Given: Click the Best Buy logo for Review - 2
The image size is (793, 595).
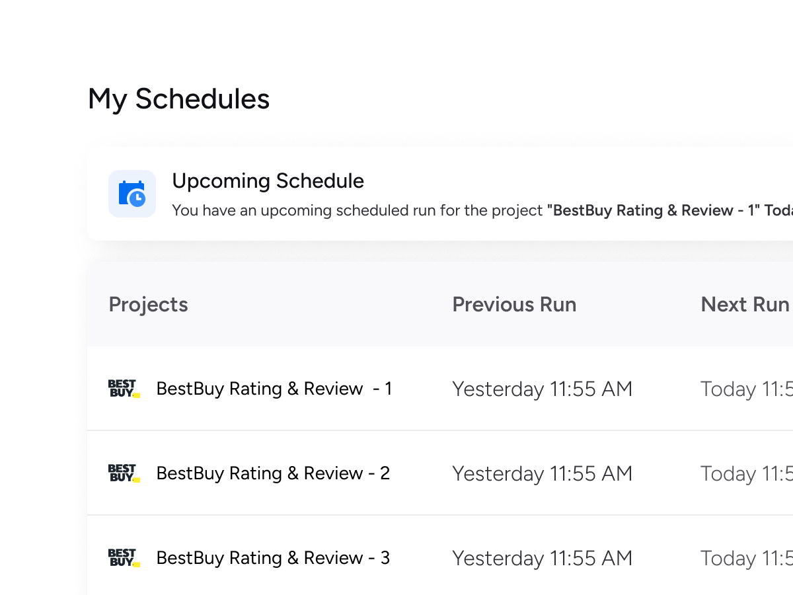Looking at the screenshot, I should coord(124,473).
